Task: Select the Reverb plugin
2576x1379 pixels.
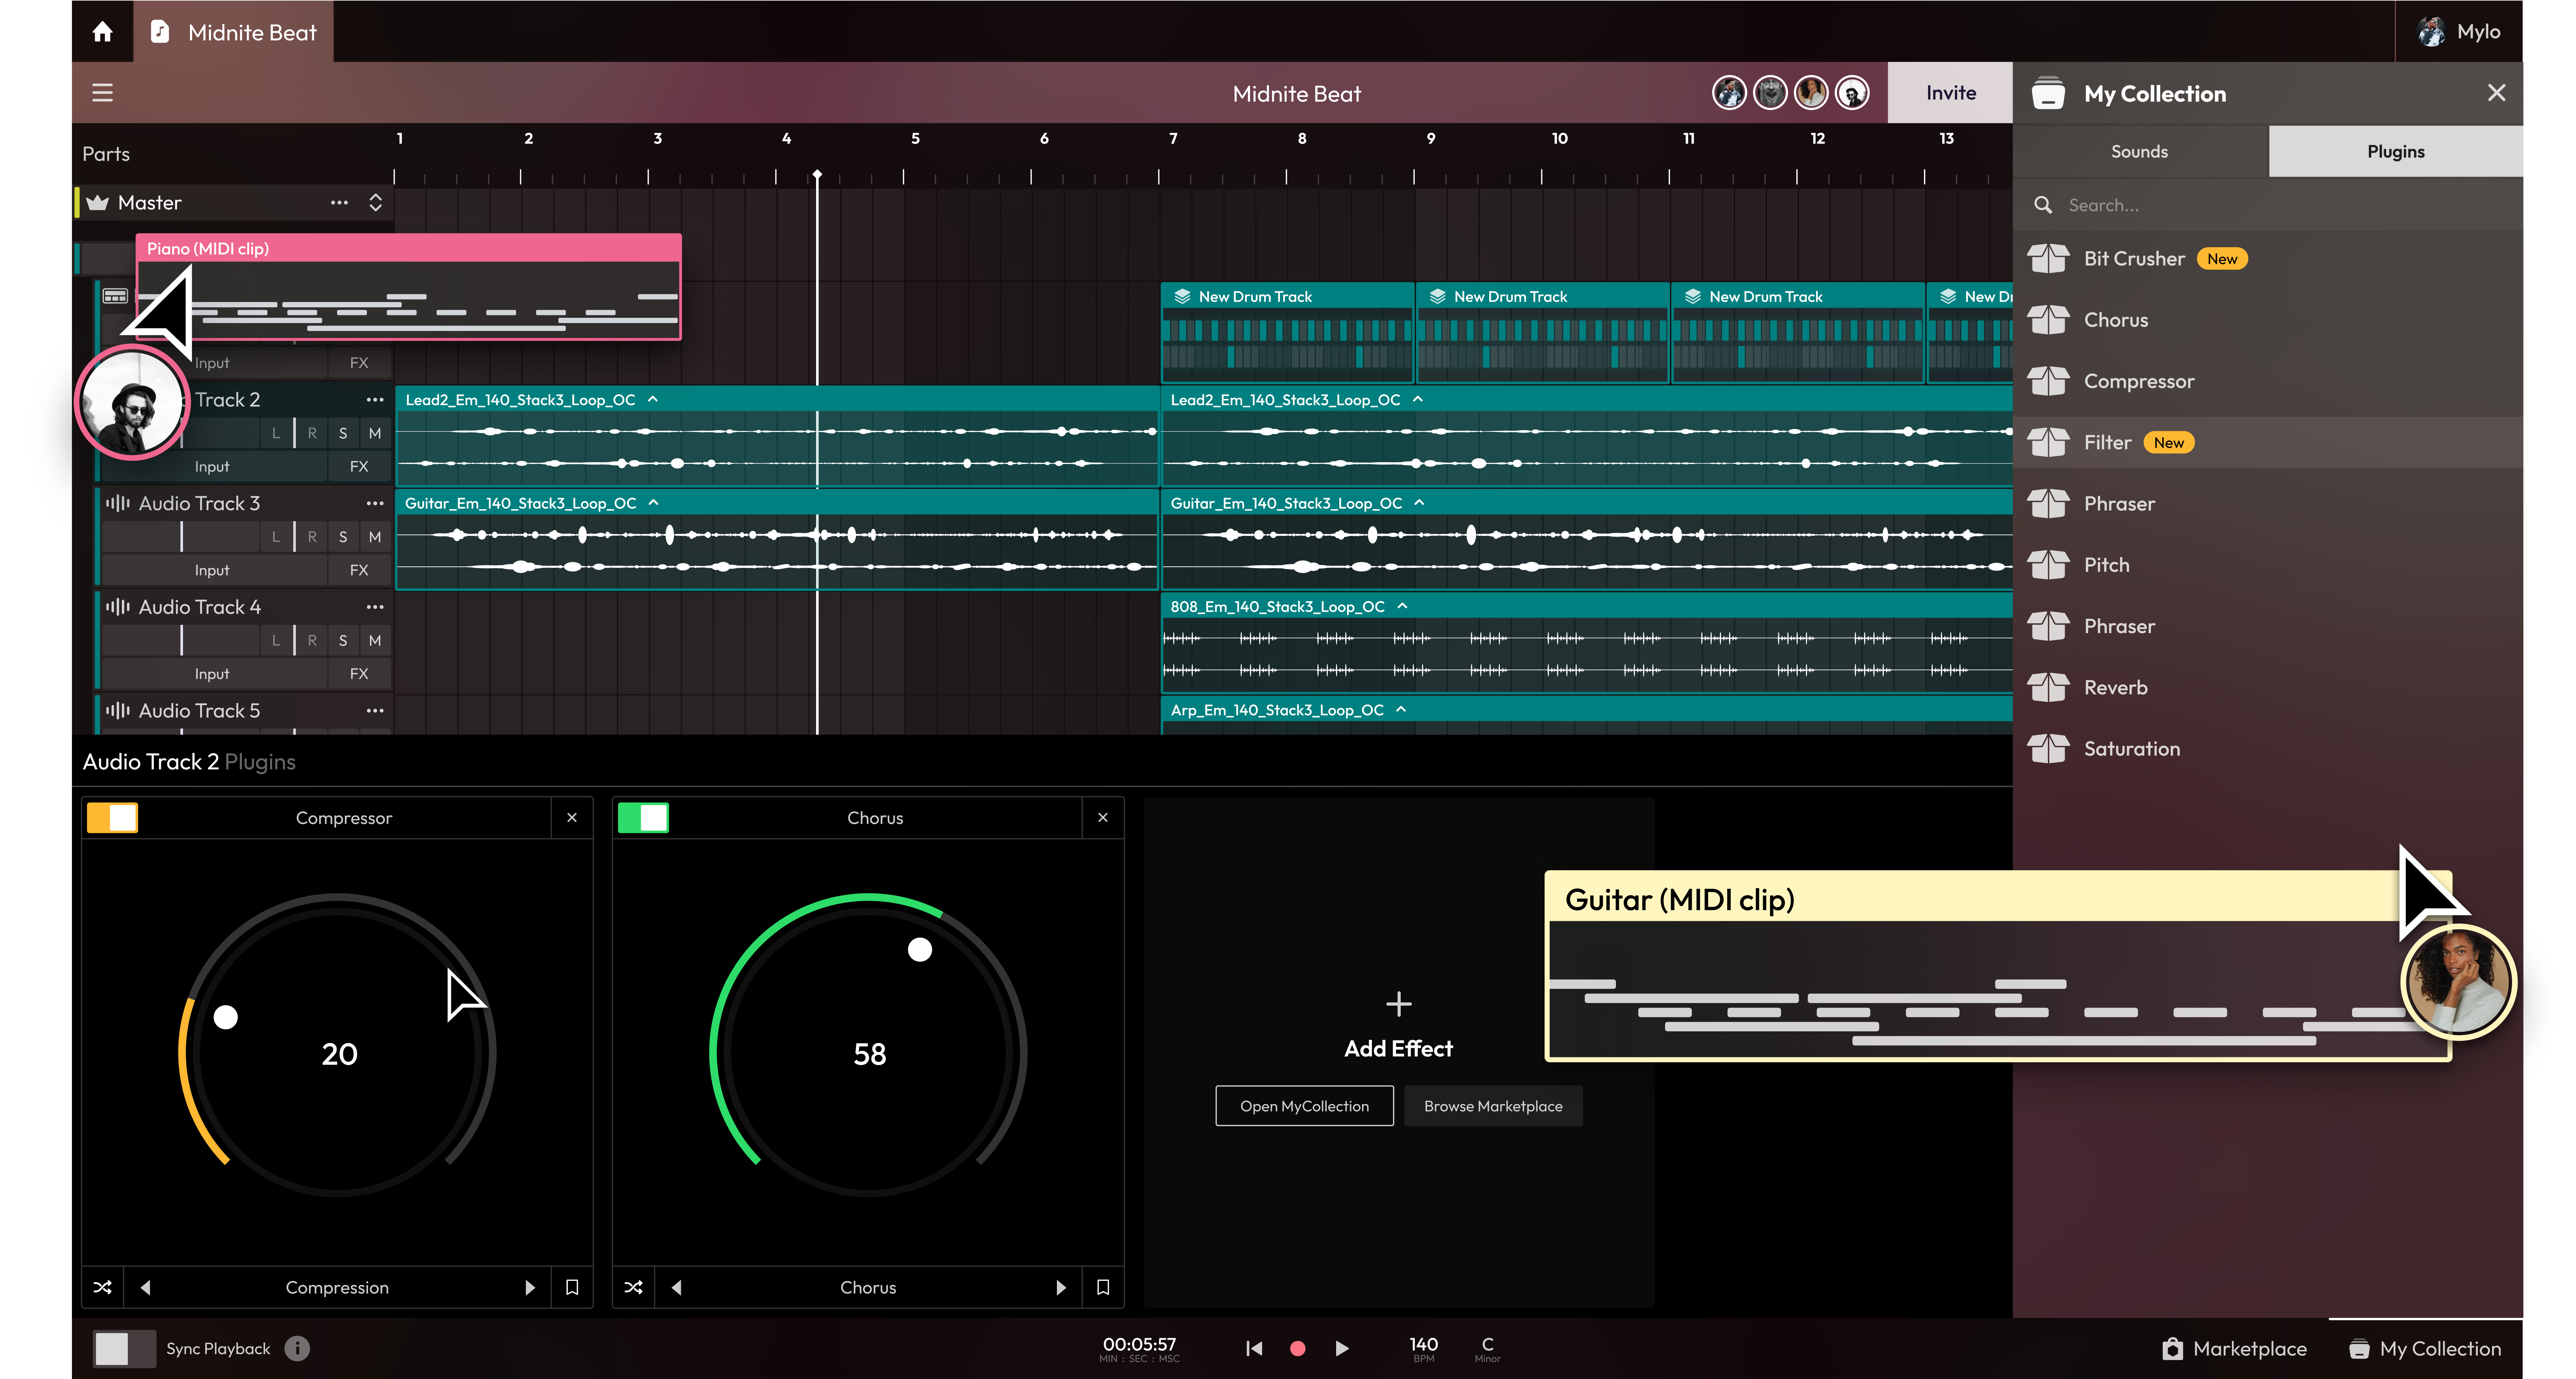Action: (x=2268, y=688)
